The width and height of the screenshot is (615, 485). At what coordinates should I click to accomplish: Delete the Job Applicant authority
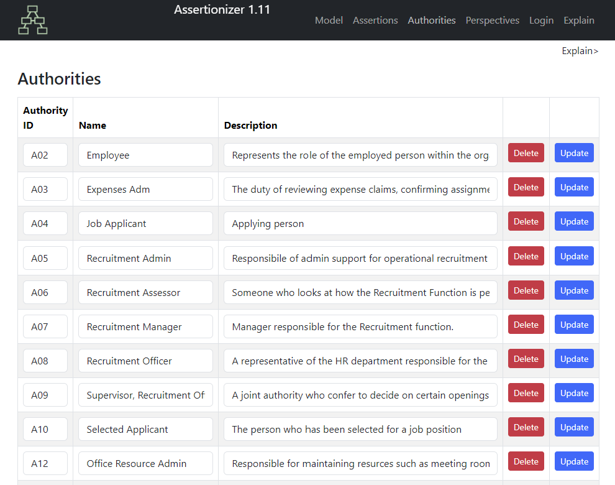526,221
